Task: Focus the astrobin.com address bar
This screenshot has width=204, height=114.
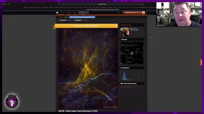Action: click(102, 4)
